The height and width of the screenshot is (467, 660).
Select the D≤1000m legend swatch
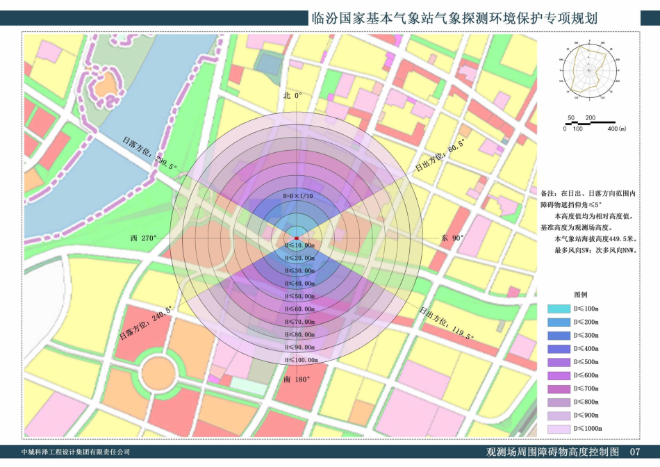[557, 428]
